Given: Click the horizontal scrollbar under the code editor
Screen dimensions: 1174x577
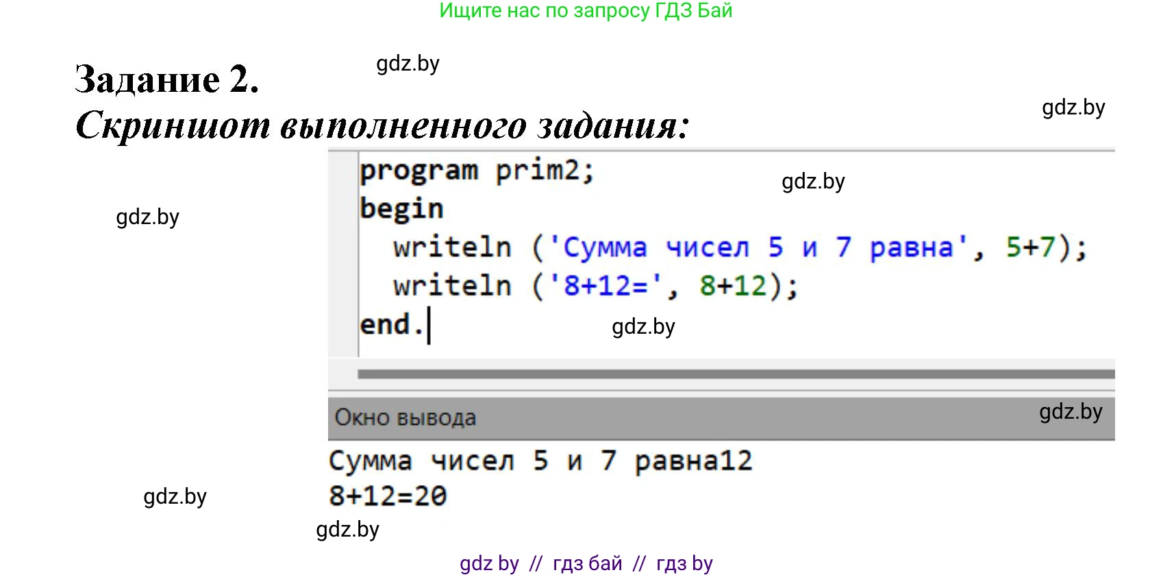Looking at the screenshot, I should click(x=735, y=374).
